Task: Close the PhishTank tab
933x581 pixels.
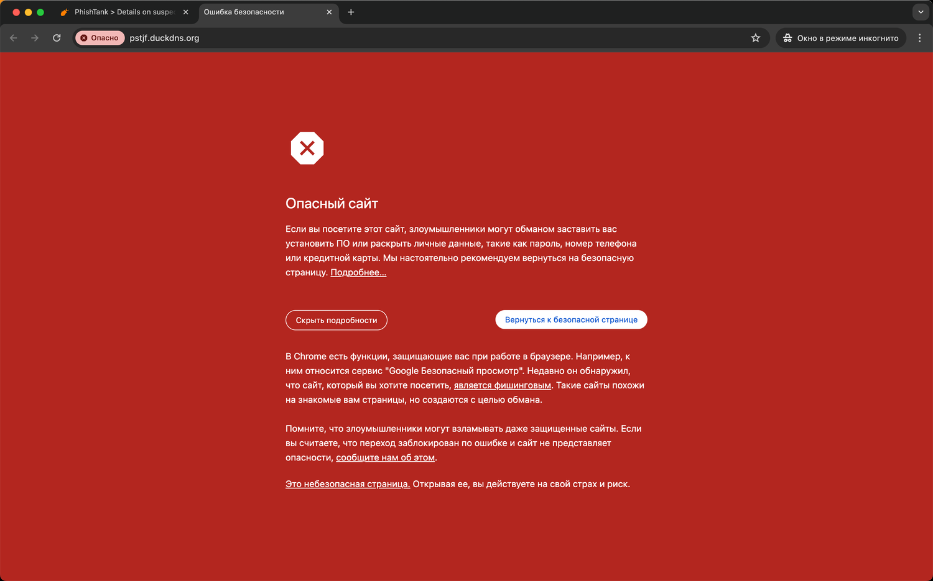Action: pyautogui.click(x=185, y=12)
